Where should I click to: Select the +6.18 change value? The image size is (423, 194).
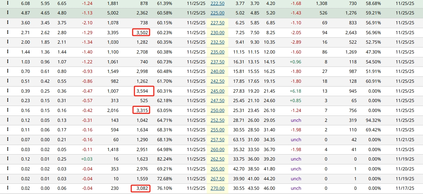point(296,91)
